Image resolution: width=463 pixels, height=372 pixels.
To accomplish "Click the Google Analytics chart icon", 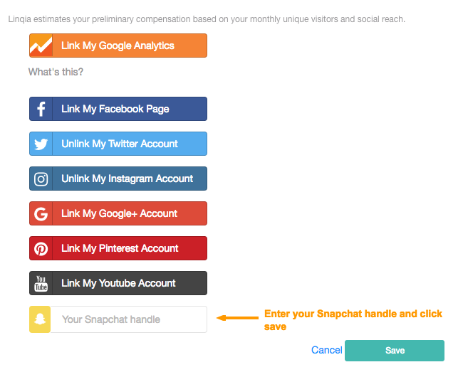I will (41, 46).
